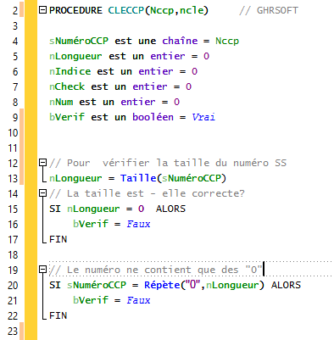
Task: Click ALORS keyword on line 15
Action: [x=171, y=209]
